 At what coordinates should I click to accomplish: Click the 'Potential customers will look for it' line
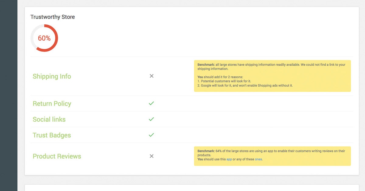[224, 82]
